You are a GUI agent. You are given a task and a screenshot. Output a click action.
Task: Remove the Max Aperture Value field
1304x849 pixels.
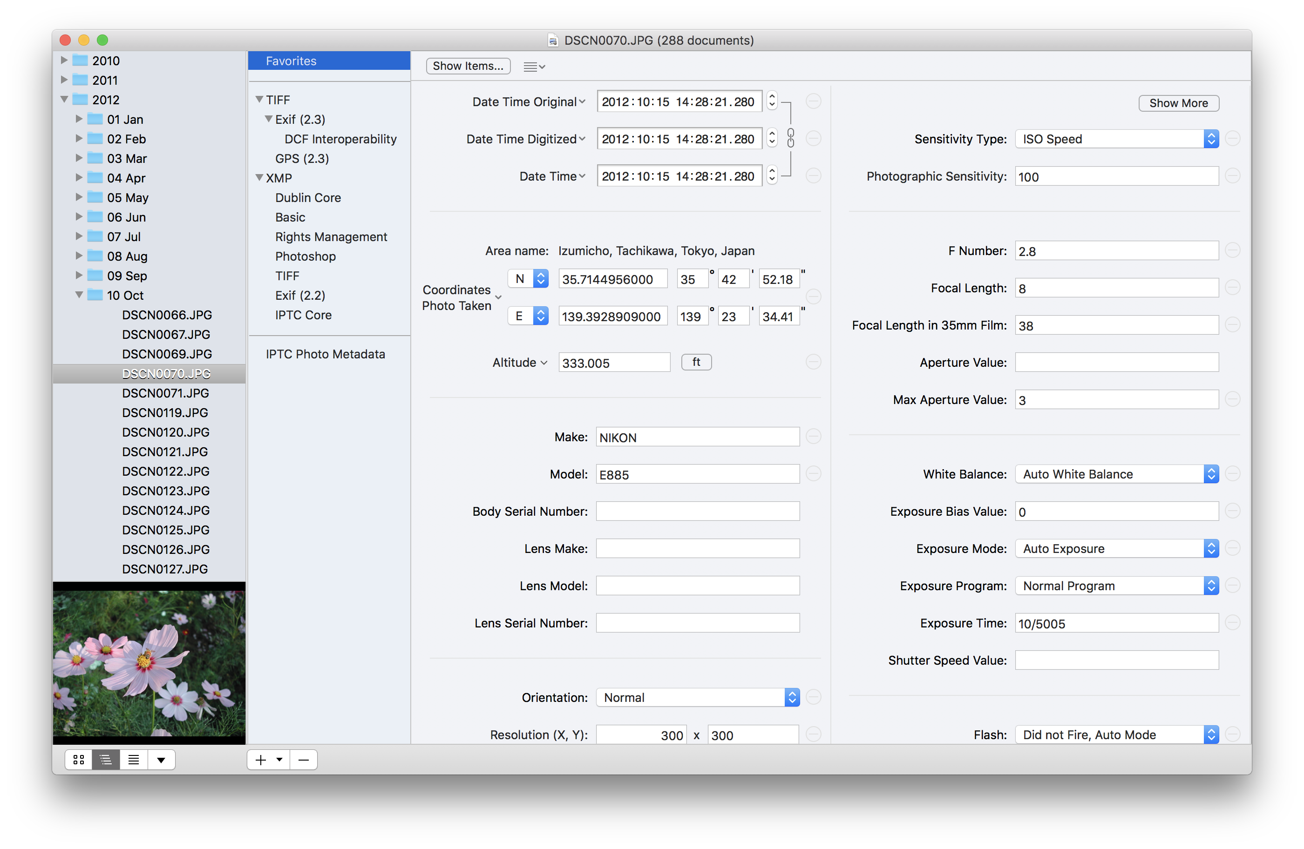(x=1232, y=399)
